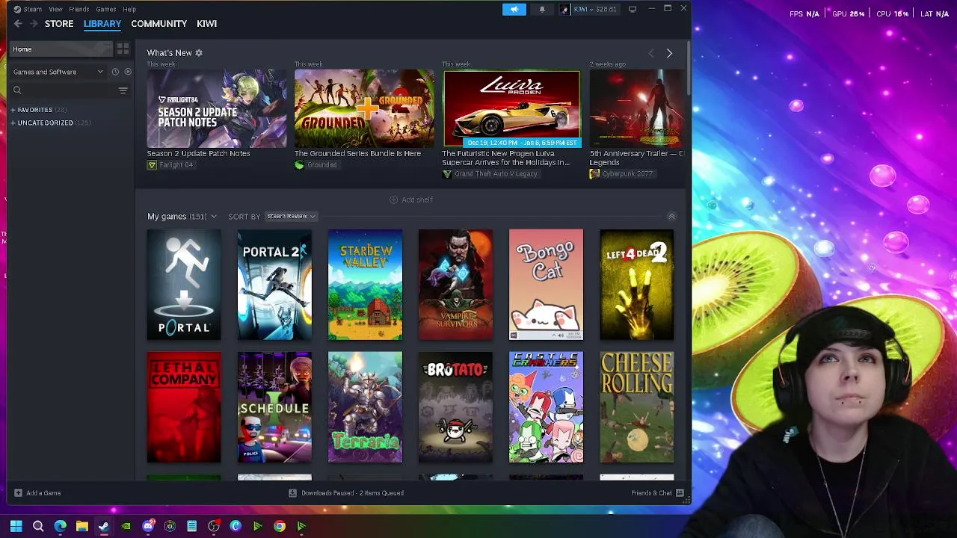Viewport: 957px width, 538px height.
Task: Select the Left 4 Dead 2 cover
Action: [636, 285]
